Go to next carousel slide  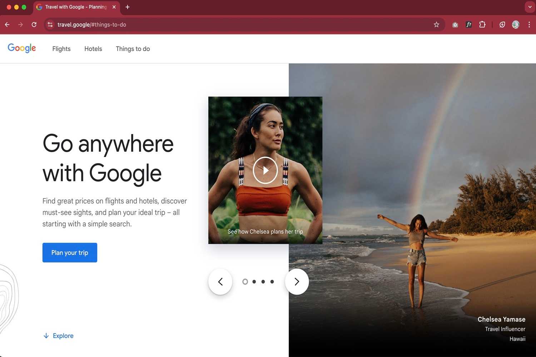point(297,282)
